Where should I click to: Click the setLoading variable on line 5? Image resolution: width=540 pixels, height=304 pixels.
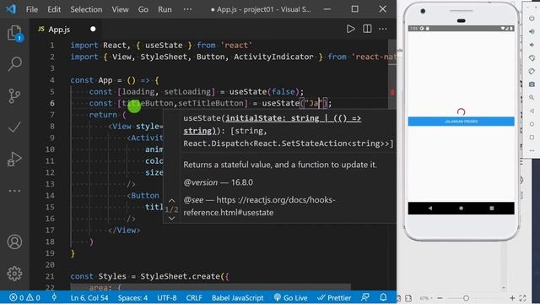(x=187, y=92)
